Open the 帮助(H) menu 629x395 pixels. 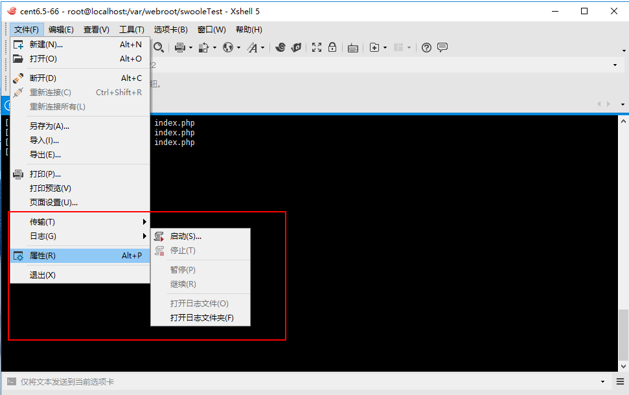coord(249,30)
